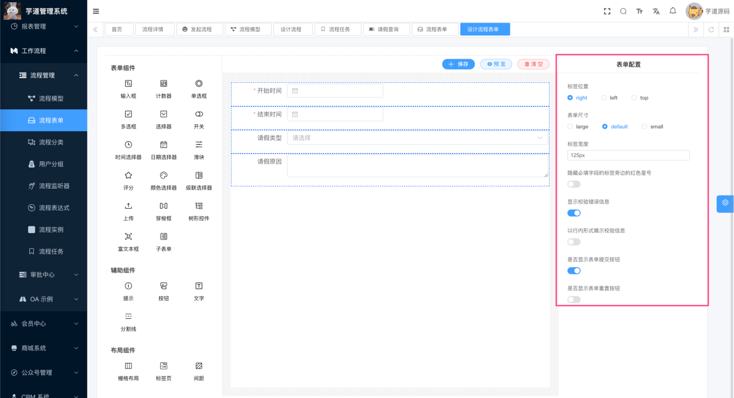Add the 评分 rating component
Viewport: 734px width, 398px height.
(x=128, y=180)
